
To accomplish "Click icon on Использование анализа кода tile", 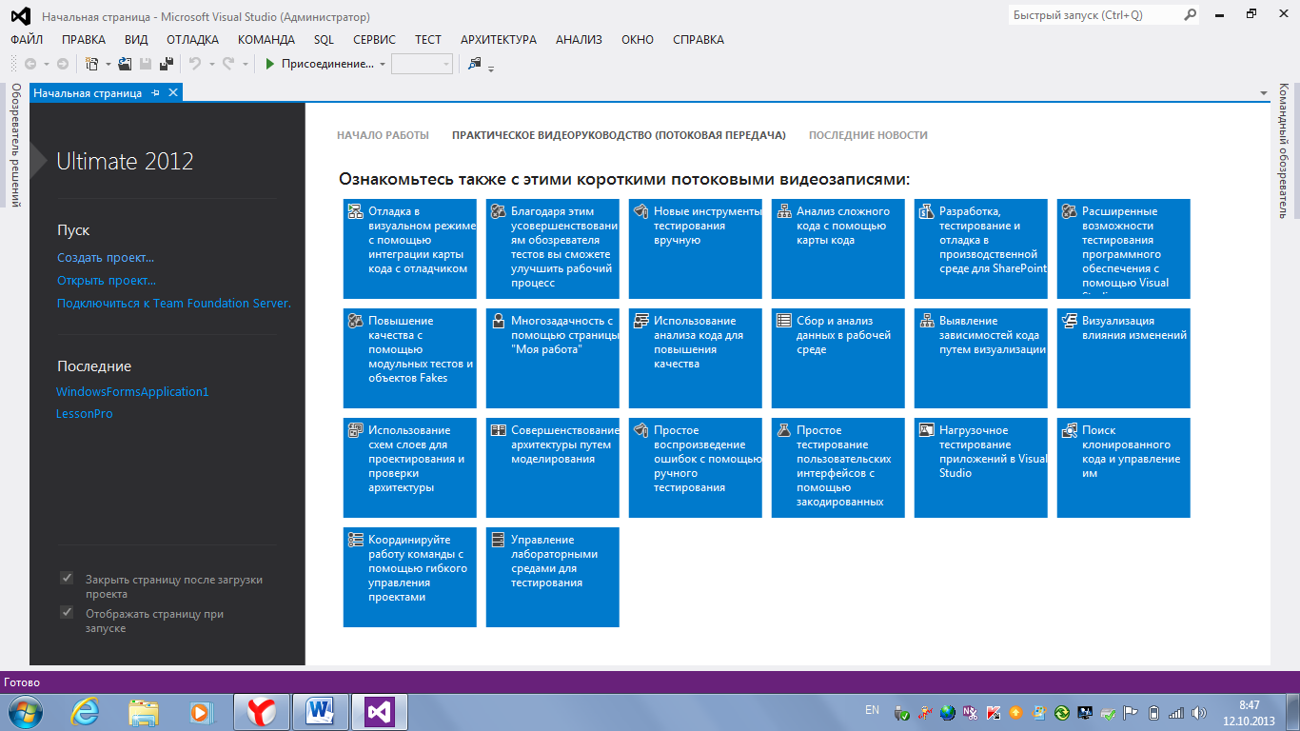I will click(640, 321).
